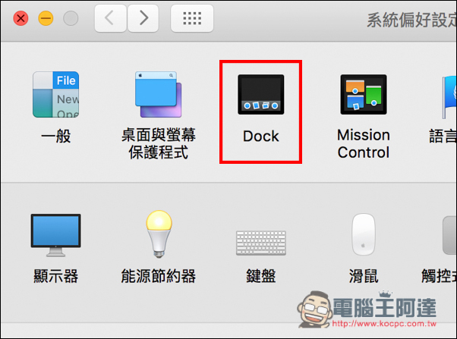457x339 pixels.
Task: Close the System Preferences window
Action: click(20, 18)
